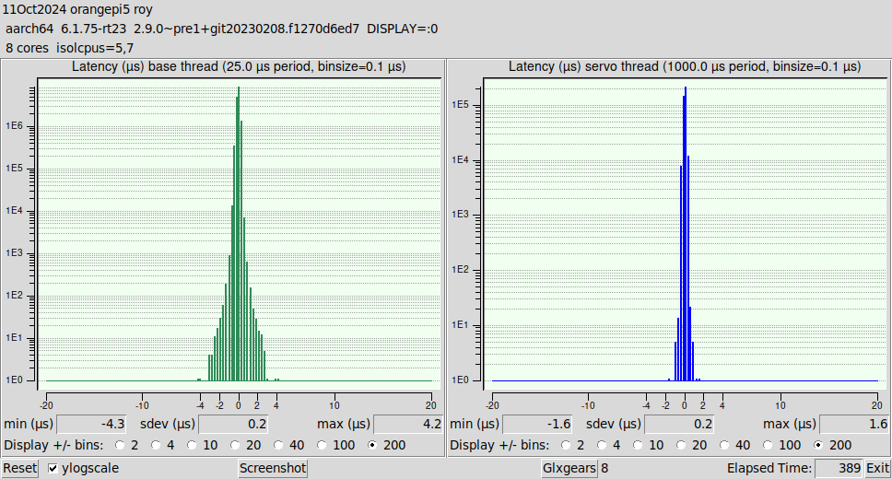The width and height of the screenshot is (892, 479).
Task: Select 40 bins for servo thread display
Action: (724, 445)
